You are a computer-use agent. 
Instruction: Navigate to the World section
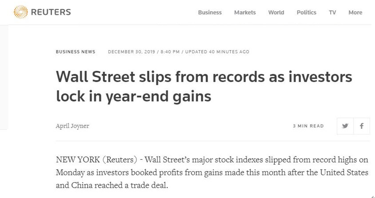(x=276, y=12)
